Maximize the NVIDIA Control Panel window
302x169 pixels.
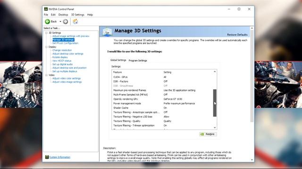coord(239,9)
